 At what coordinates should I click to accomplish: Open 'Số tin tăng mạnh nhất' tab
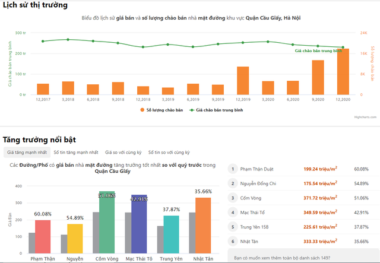pyautogui.click(x=76, y=152)
